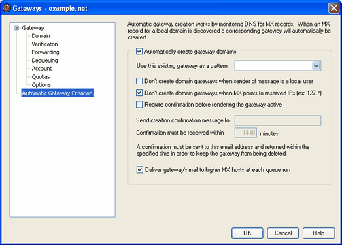The image size is (342, 245).
Task: Select Automatic Gateway Creation item
Action: [x=58, y=93]
